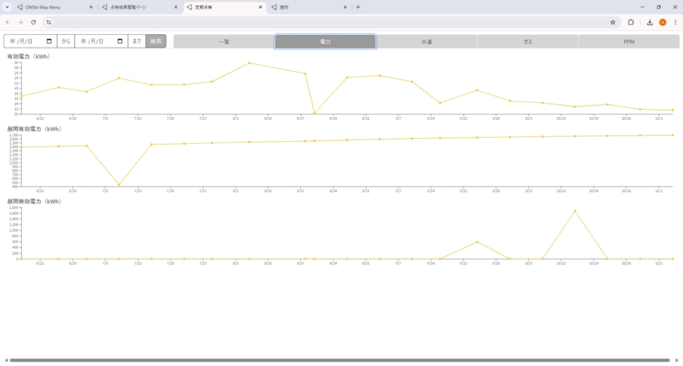Click the orange user profile avatar
This screenshot has height=366, width=683.
[662, 22]
